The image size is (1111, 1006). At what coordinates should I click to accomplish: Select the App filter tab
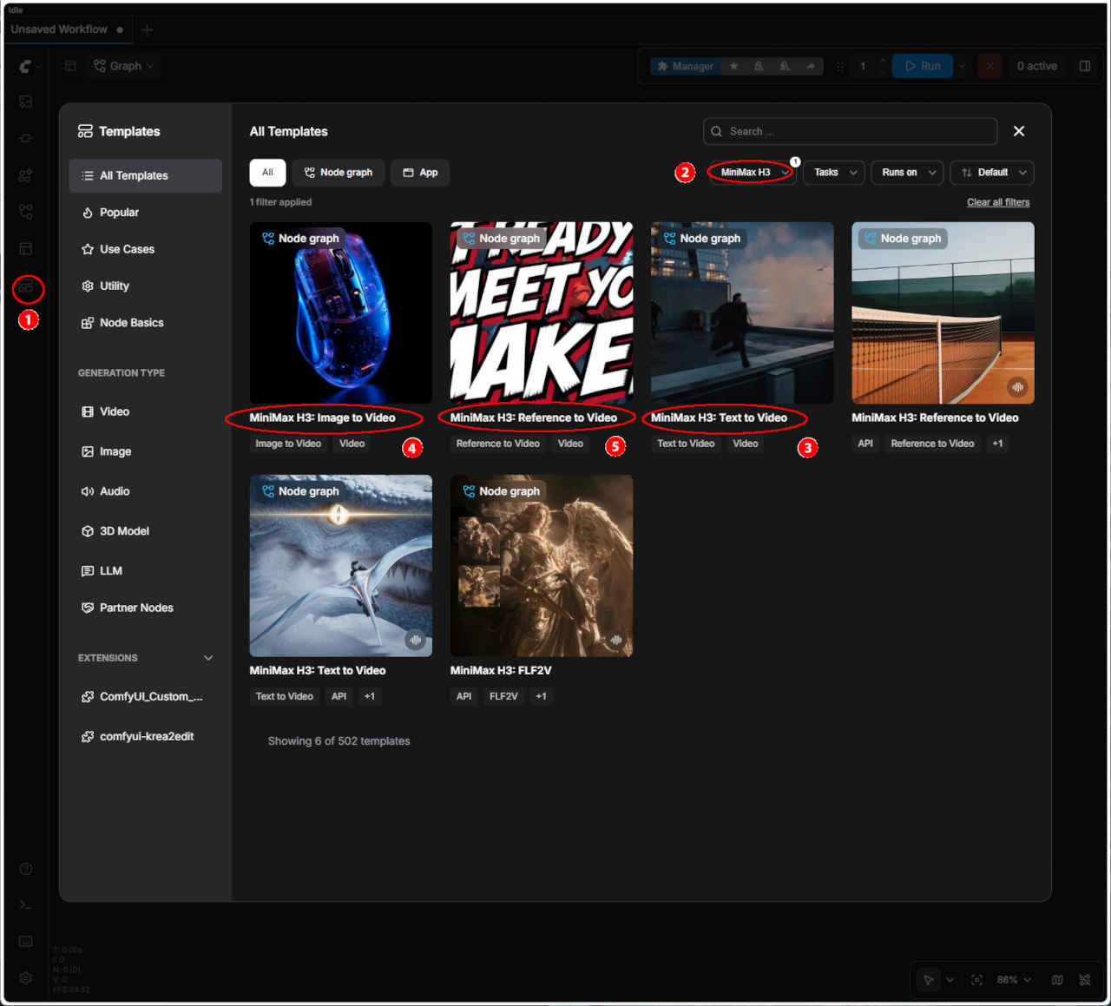pyautogui.click(x=420, y=173)
